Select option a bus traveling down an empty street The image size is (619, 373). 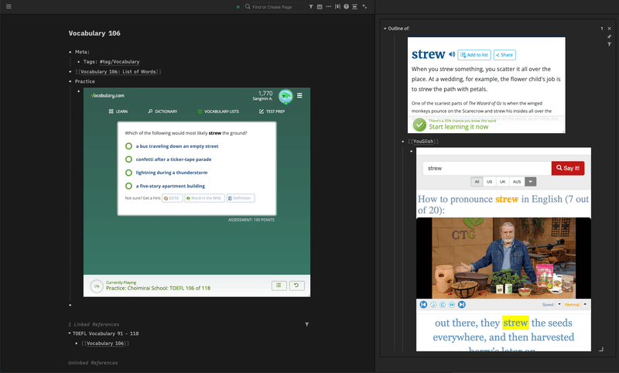(177, 146)
